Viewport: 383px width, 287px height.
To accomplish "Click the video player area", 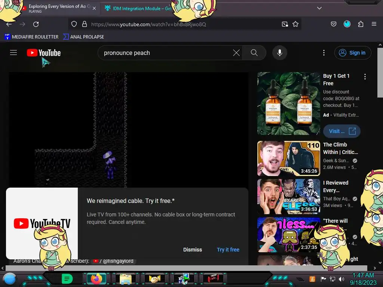I will click(129, 130).
